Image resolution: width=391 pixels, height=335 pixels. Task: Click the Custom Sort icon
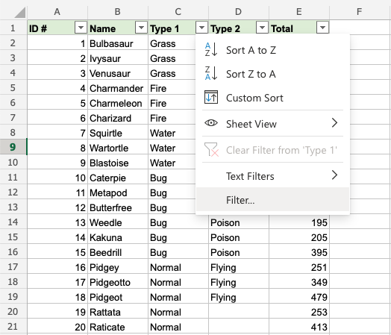pos(211,97)
